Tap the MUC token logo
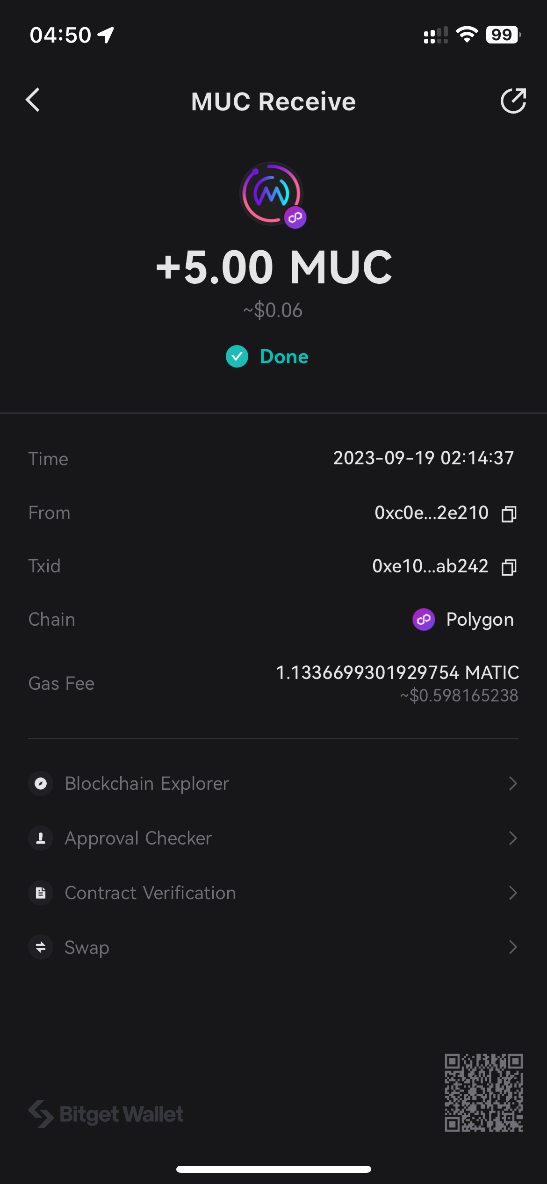Screen dimensions: 547x1184 click(272, 194)
